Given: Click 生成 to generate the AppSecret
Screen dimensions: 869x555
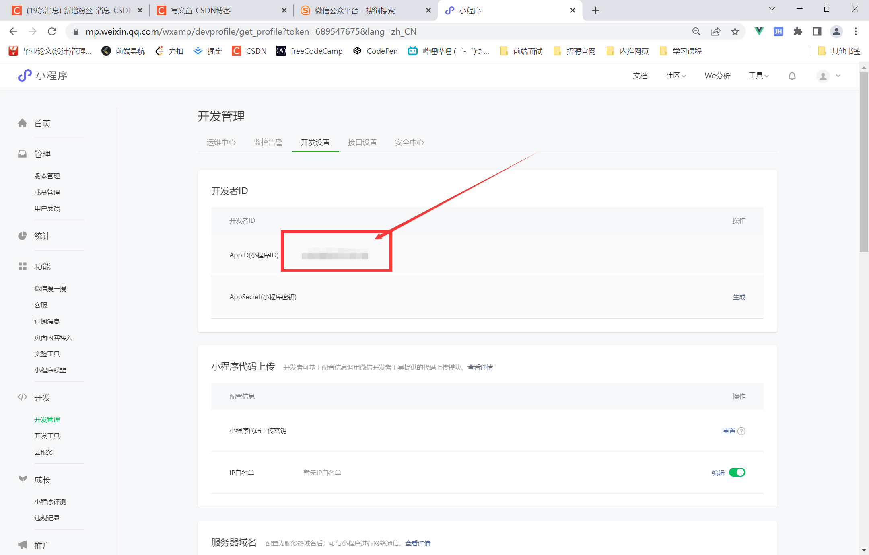Looking at the screenshot, I should point(739,297).
